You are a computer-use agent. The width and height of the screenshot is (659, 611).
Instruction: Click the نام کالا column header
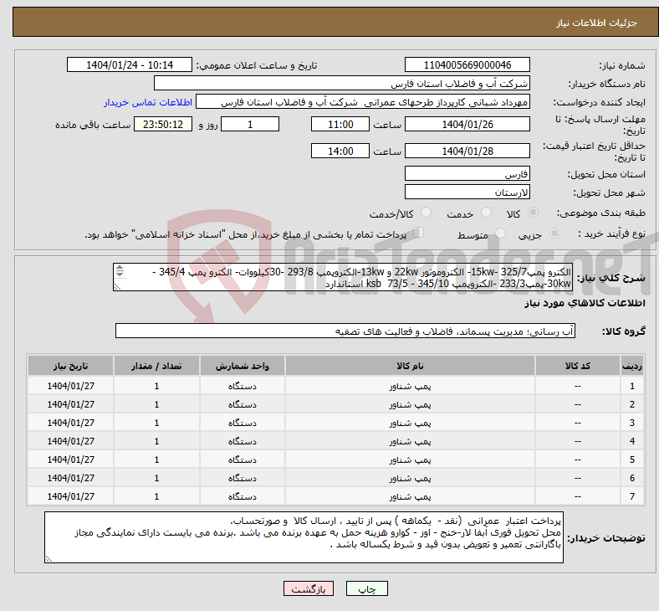tap(410, 366)
